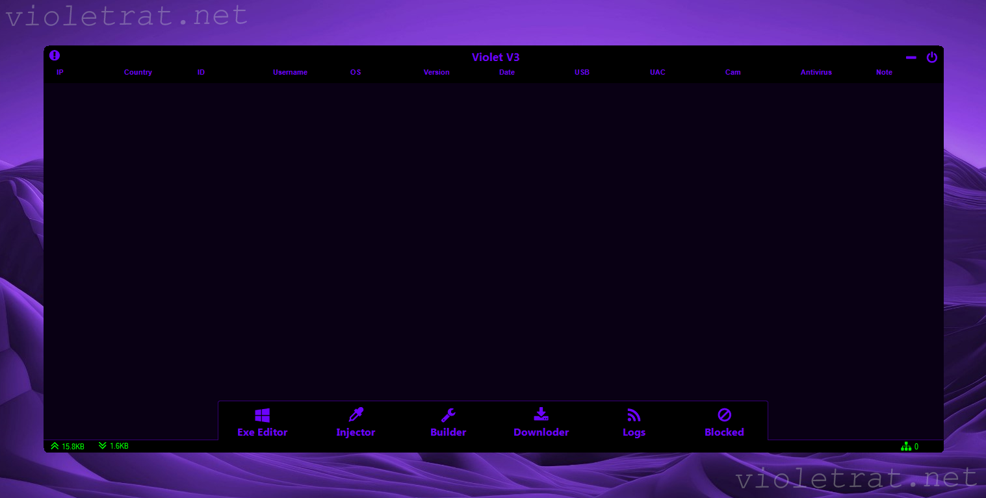Open Exe Editor via the Windows logo icon
This screenshot has width=986, height=498.
tap(263, 416)
